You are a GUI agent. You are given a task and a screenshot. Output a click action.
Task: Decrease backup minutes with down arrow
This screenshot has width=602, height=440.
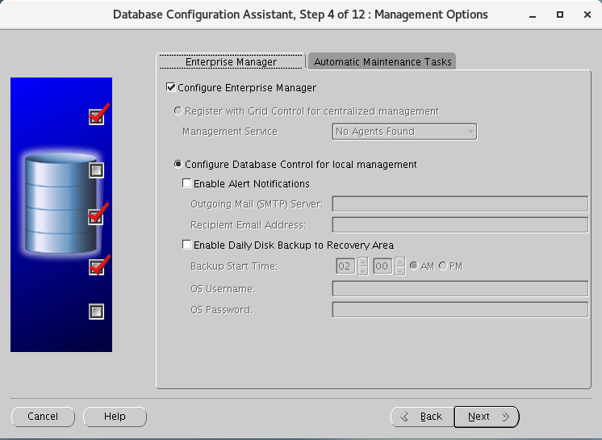(400, 271)
